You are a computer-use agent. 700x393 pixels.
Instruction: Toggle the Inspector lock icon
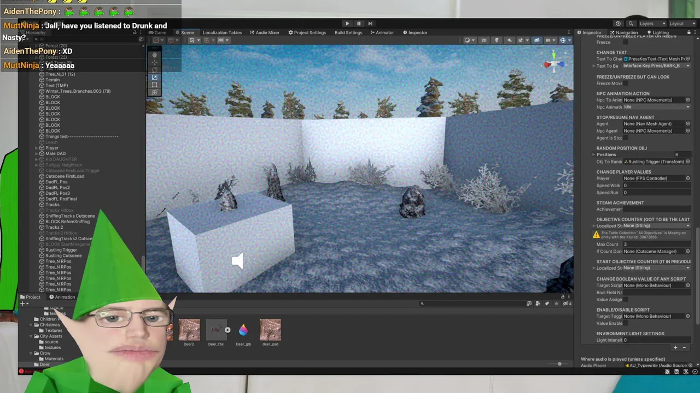(688, 33)
